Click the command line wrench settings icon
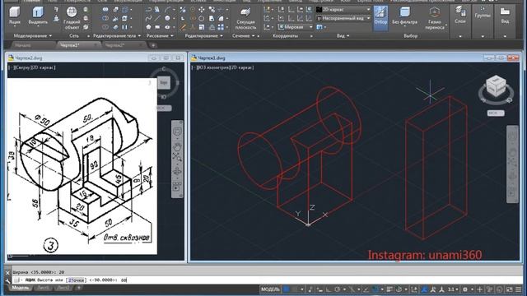This screenshot has width=527, height=296. click(x=7, y=280)
